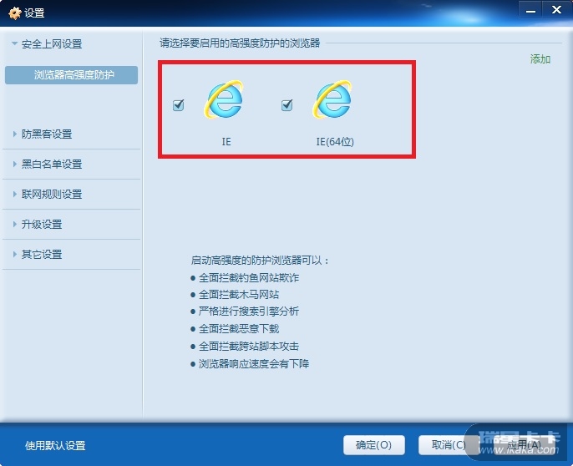Click the 确定(O) button
The width and height of the screenshot is (573, 466).
[x=374, y=445]
